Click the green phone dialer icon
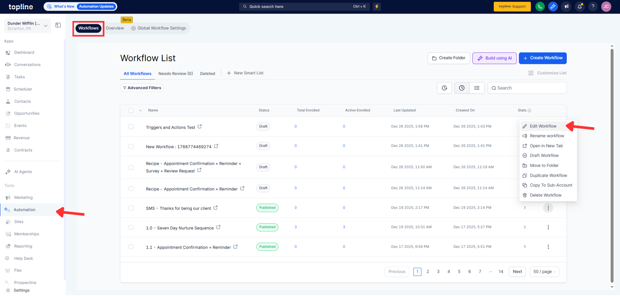The image size is (620, 296). pyautogui.click(x=540, y=6)
